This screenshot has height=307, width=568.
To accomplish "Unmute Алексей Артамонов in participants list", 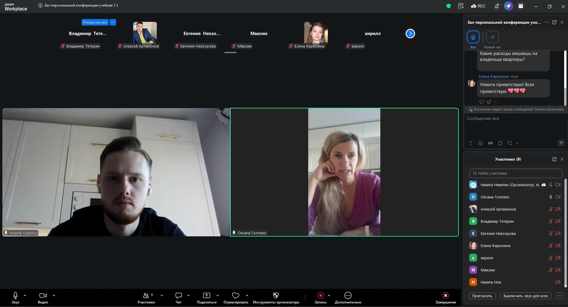I will 551,209.
